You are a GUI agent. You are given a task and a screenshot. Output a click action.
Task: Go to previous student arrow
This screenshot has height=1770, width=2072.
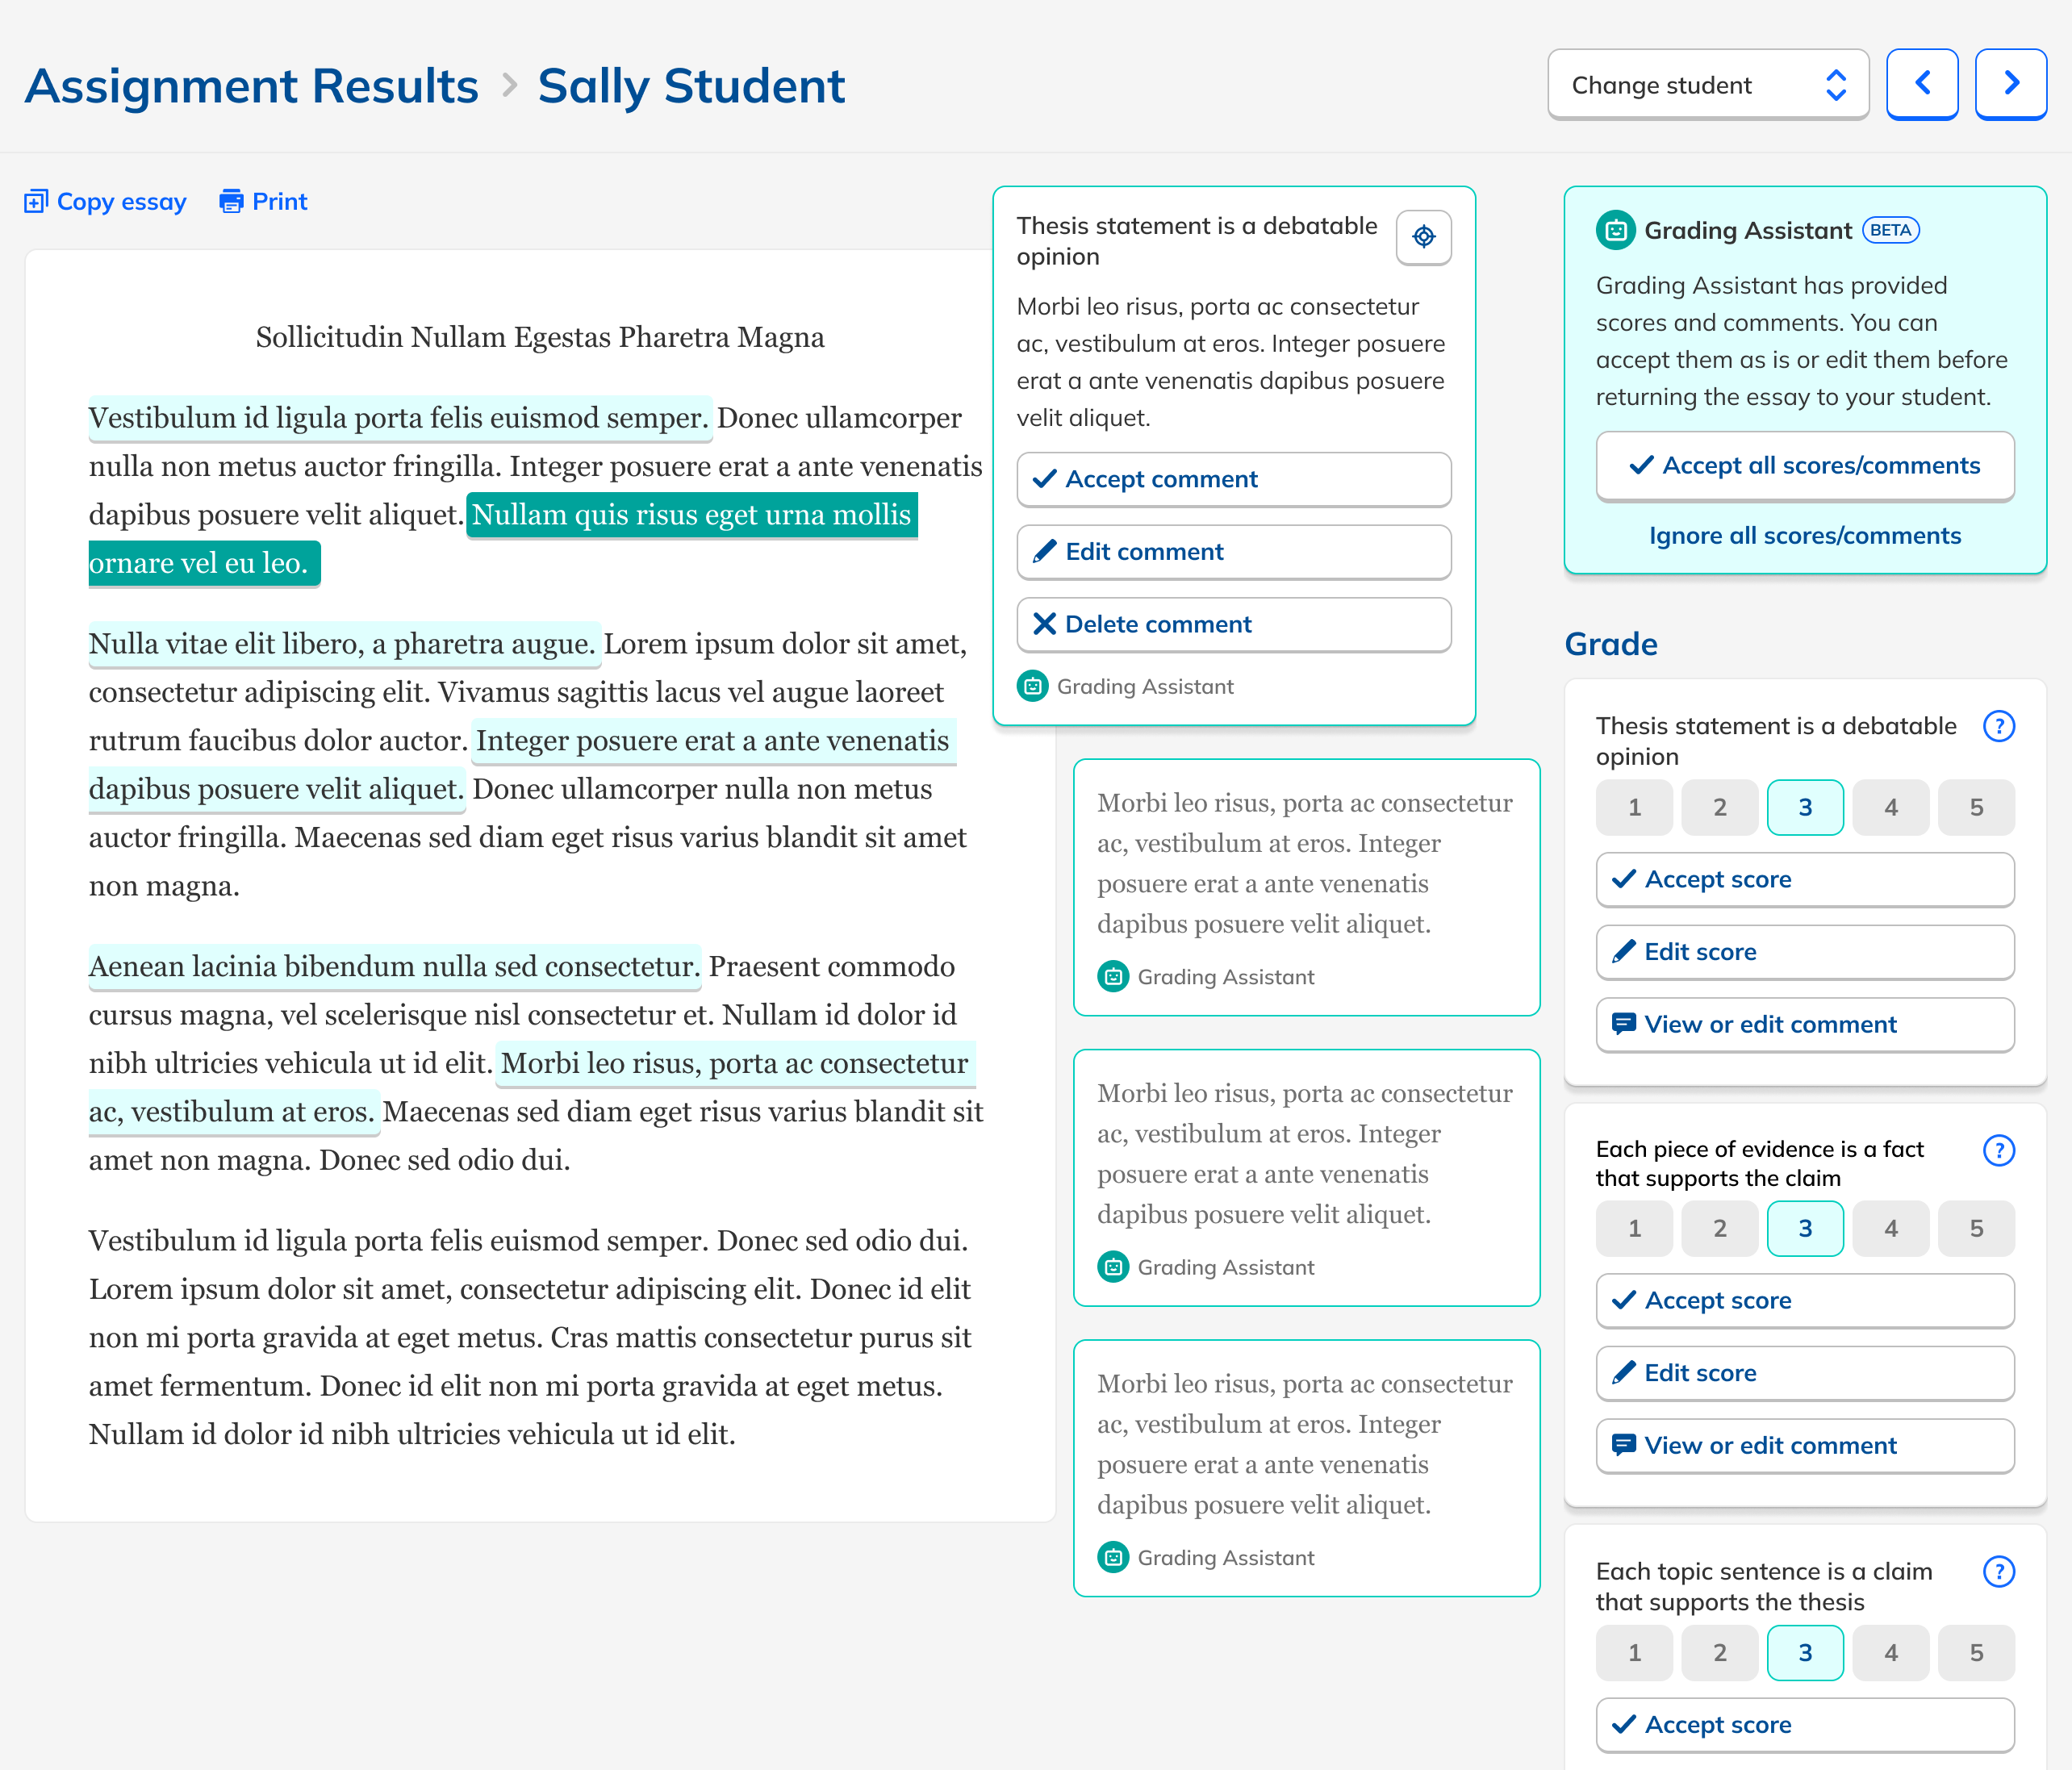[x=1921, y=84]
